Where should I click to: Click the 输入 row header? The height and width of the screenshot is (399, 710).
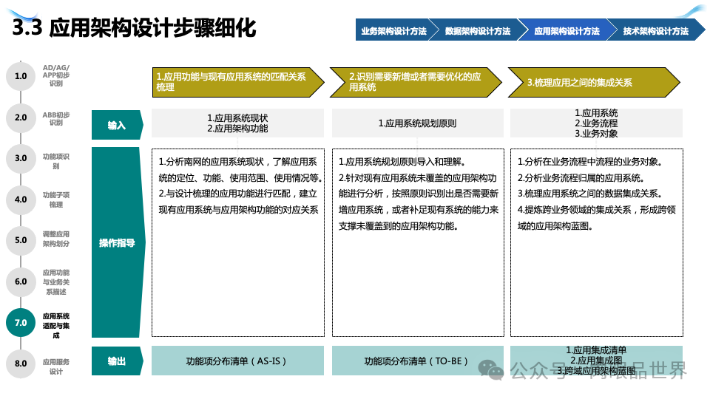(118, 125)
